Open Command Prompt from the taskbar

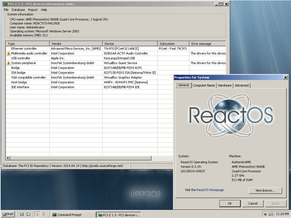pos(73,215)
